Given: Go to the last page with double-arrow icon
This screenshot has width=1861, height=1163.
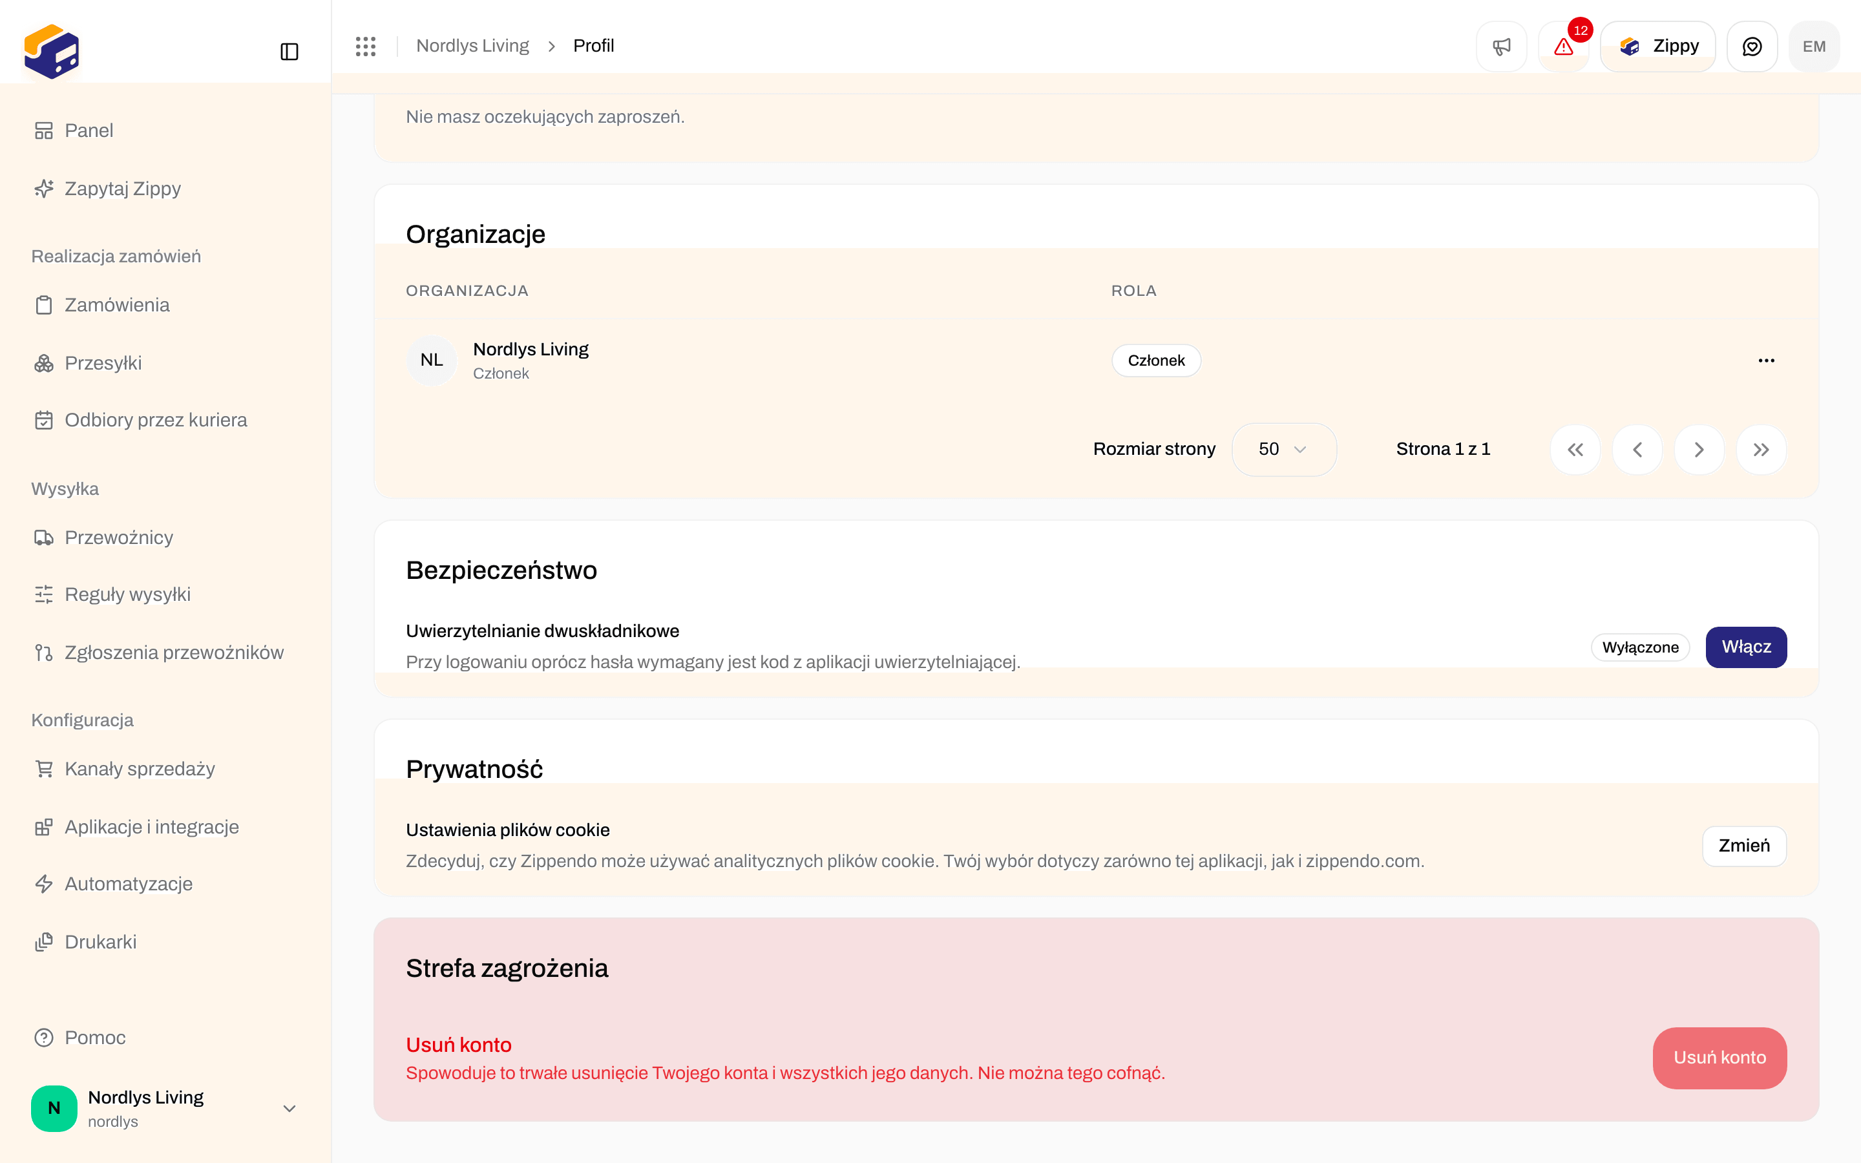Looking at the screenshot, I should click(x=1761, y=449).
